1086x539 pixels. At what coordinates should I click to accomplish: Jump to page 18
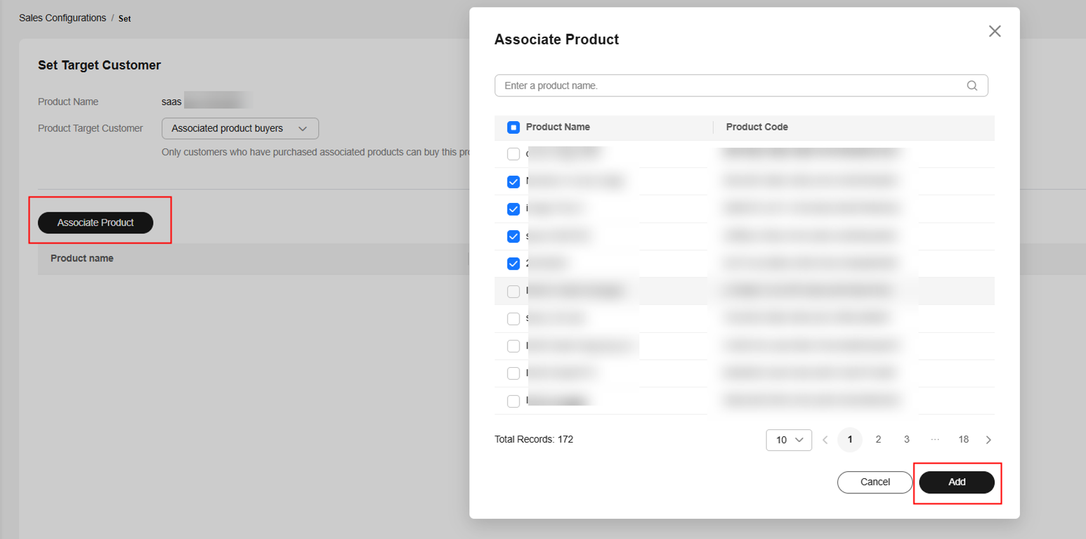[963, 439]
